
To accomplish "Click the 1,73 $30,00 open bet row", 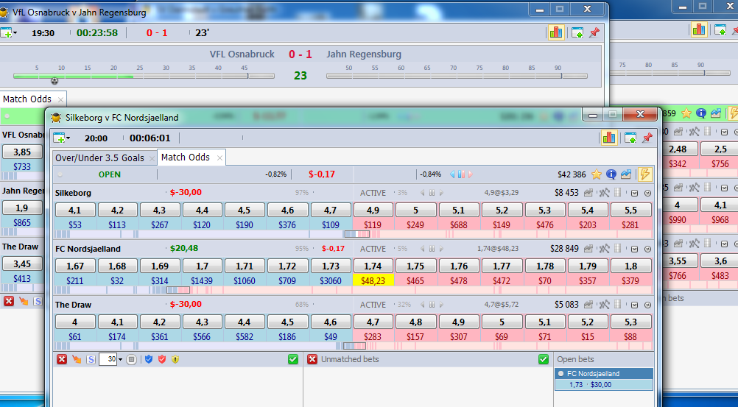I will [604, 385].
